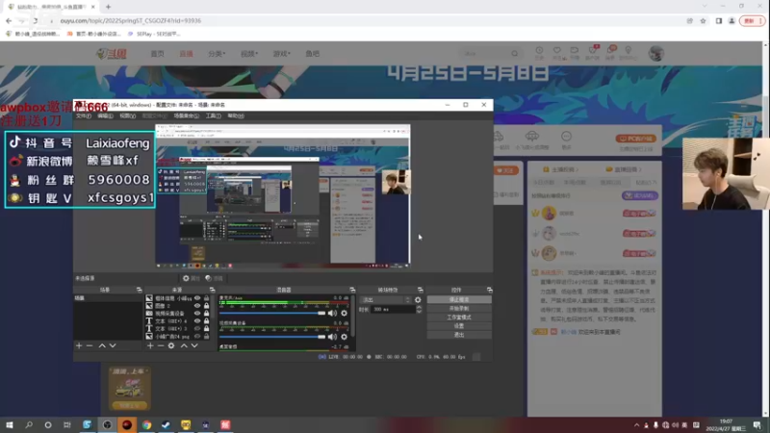The image size is (770, 433).
Task: Pop out the Scene Transitions dock panel
Action: (420, 291)
